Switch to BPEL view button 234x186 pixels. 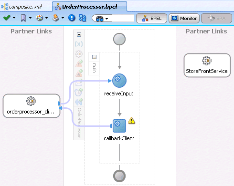[151, 19]
